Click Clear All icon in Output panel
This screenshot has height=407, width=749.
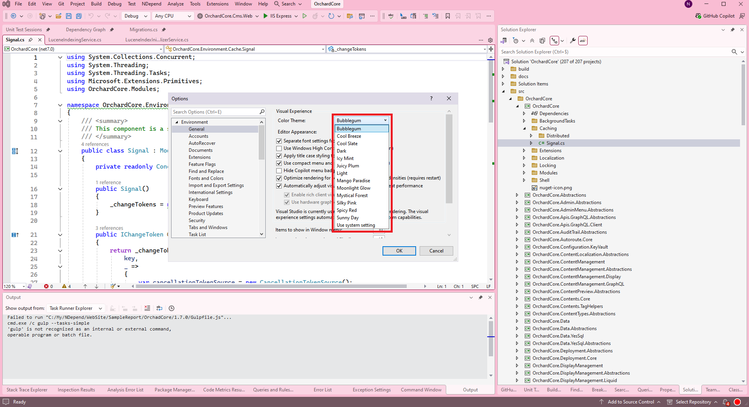[x=147, y=308]
